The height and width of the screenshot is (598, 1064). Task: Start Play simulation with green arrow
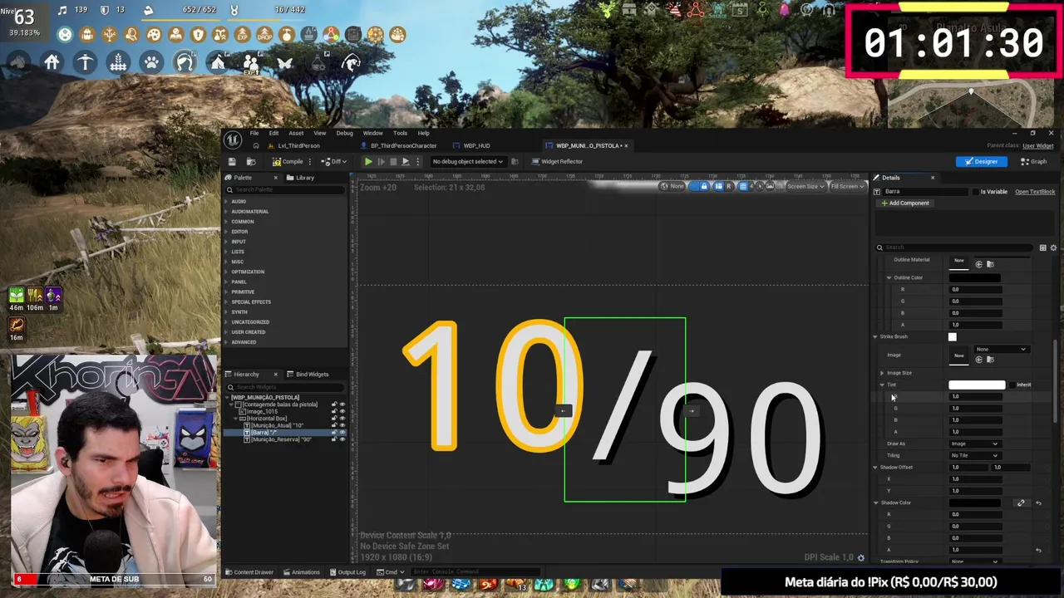coord(368,162)
